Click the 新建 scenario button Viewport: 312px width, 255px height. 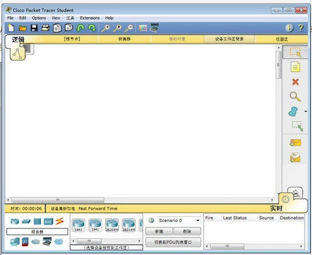tap(159, 231)
